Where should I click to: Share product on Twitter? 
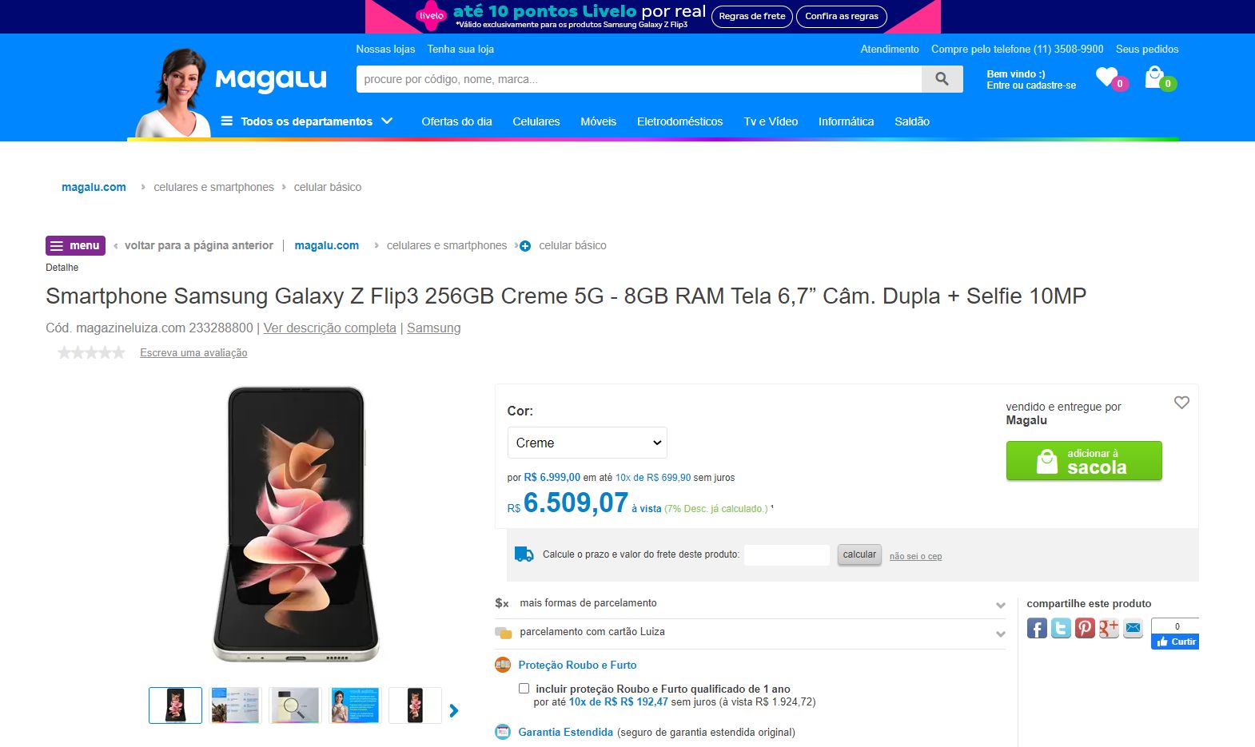[1061, 629]
